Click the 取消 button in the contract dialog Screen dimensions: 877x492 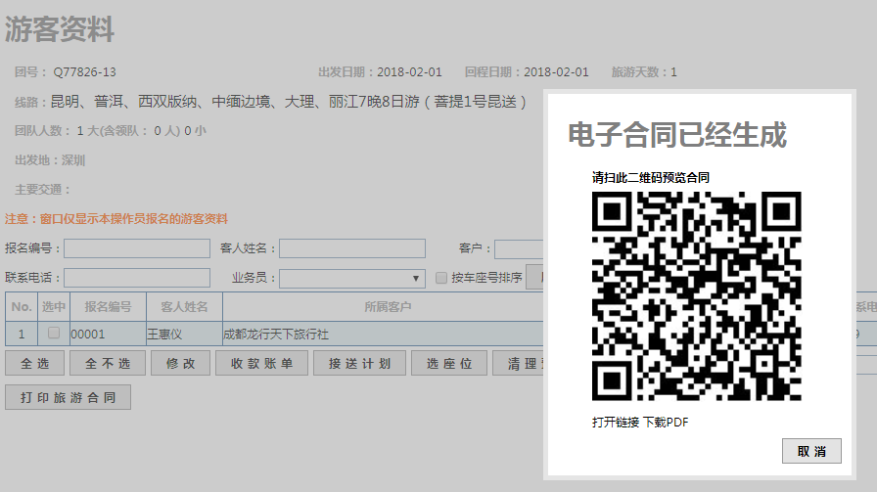(811, 451)
